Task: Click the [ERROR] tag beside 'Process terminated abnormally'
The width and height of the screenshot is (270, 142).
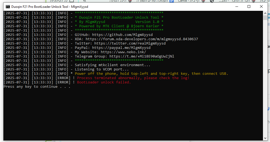Action: coord(63,78)
